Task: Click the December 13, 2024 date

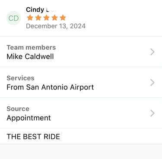Action: pos(56,26)
